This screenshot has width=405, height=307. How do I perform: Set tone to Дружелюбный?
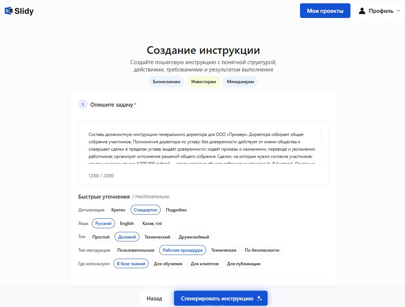tap(194, 237)
